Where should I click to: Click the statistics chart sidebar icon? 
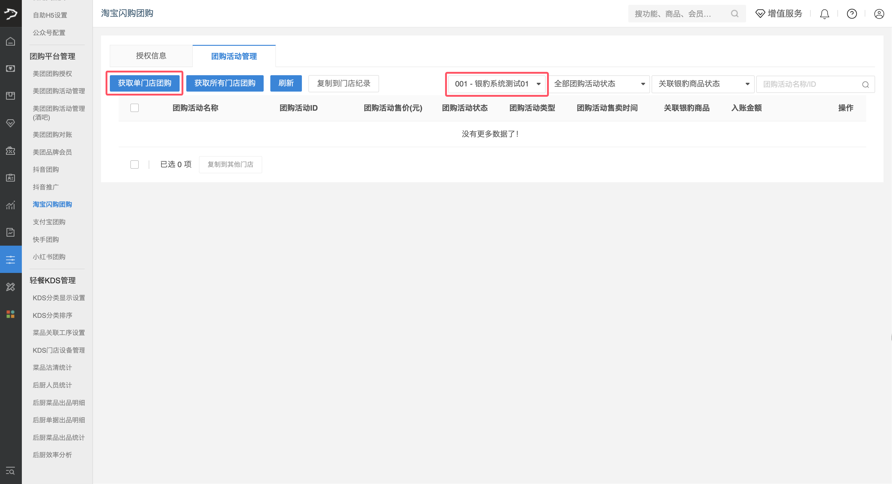pyautogui.click(x=10, y=205)
